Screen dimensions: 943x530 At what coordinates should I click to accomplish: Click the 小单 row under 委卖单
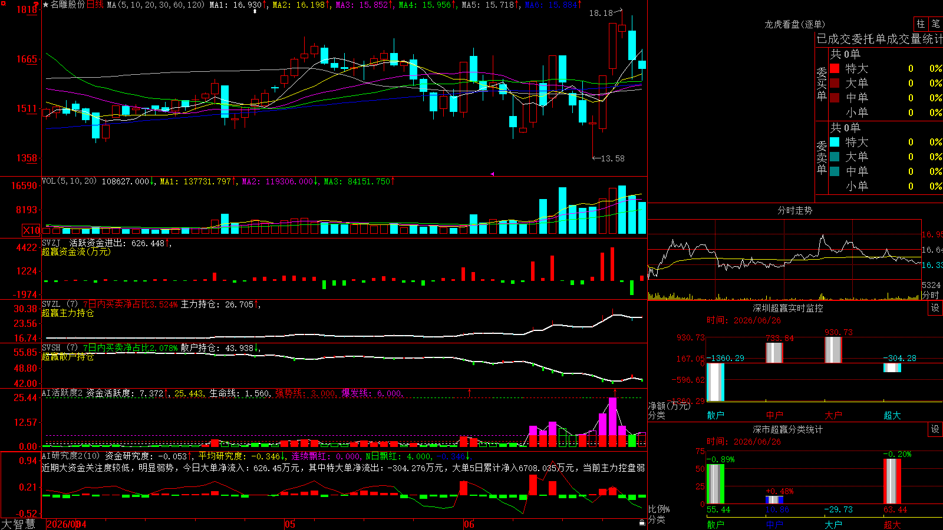[885, 186]
